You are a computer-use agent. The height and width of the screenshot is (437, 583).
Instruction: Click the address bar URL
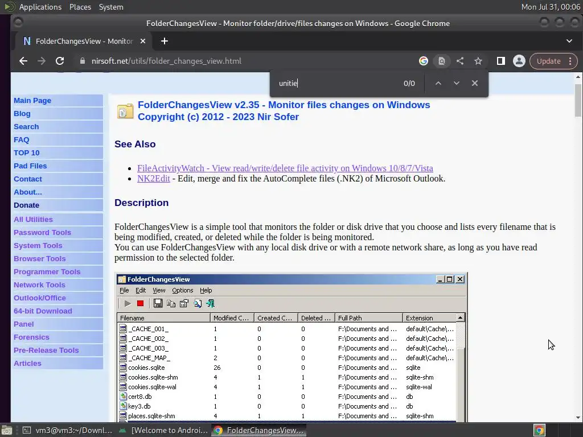tap(167, 61)
